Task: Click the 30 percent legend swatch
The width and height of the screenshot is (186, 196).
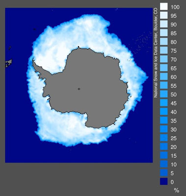Action: coord(164,129)
